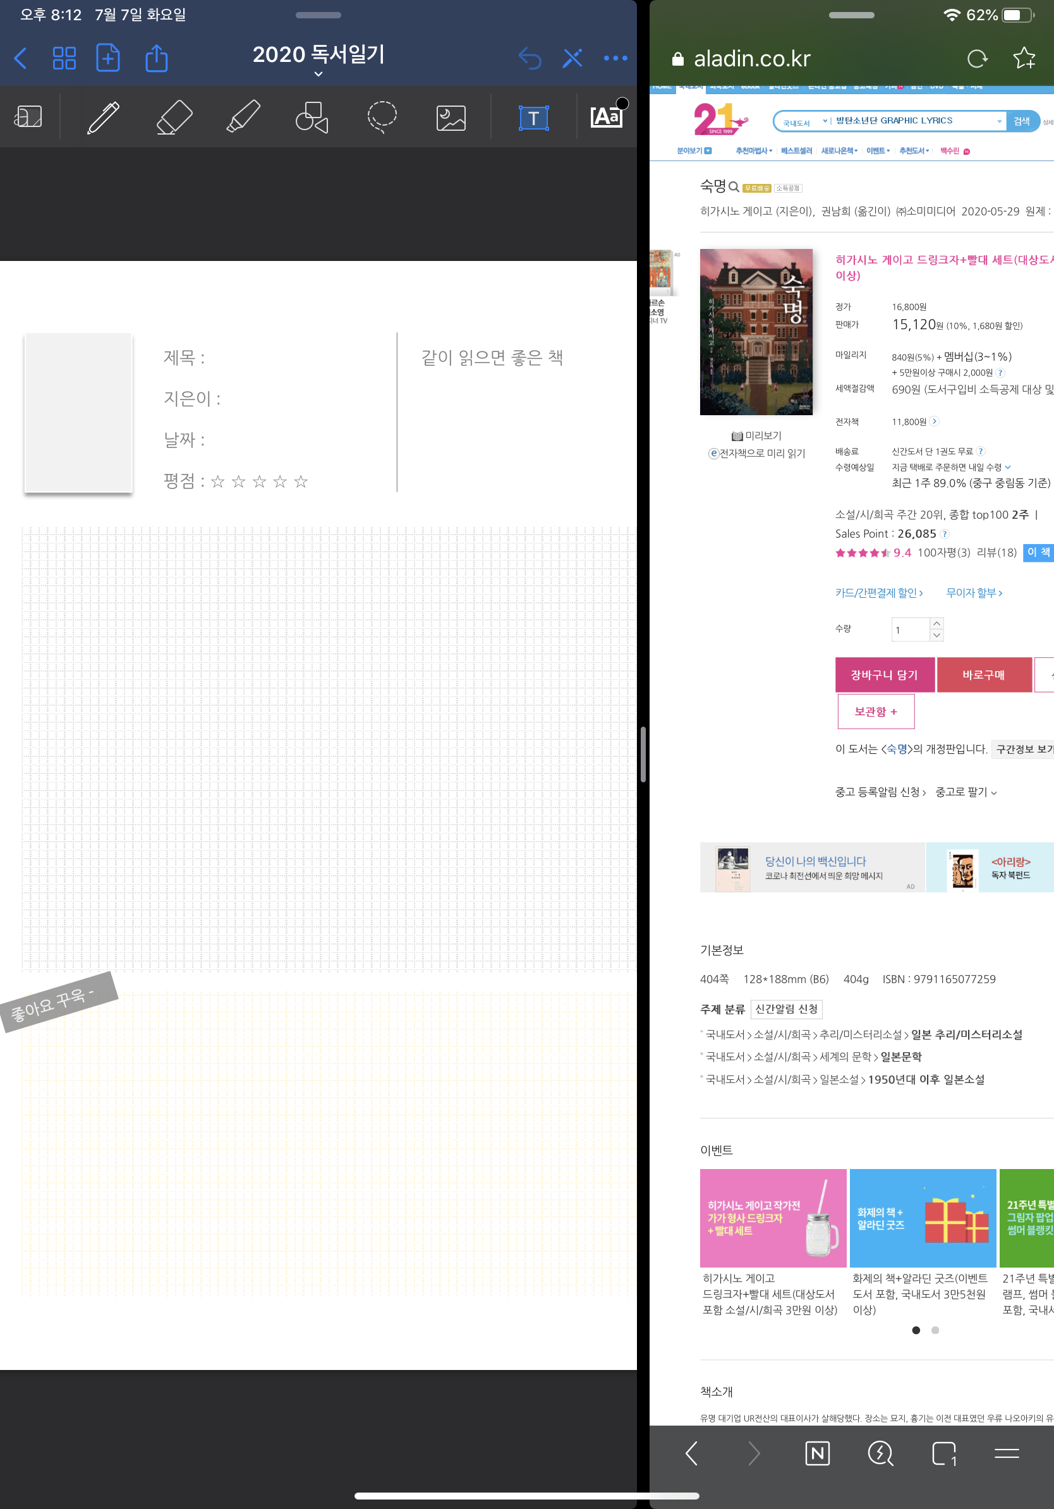
Task: Tap the aladin.co.kr address bar
Action: coord(752,59)
